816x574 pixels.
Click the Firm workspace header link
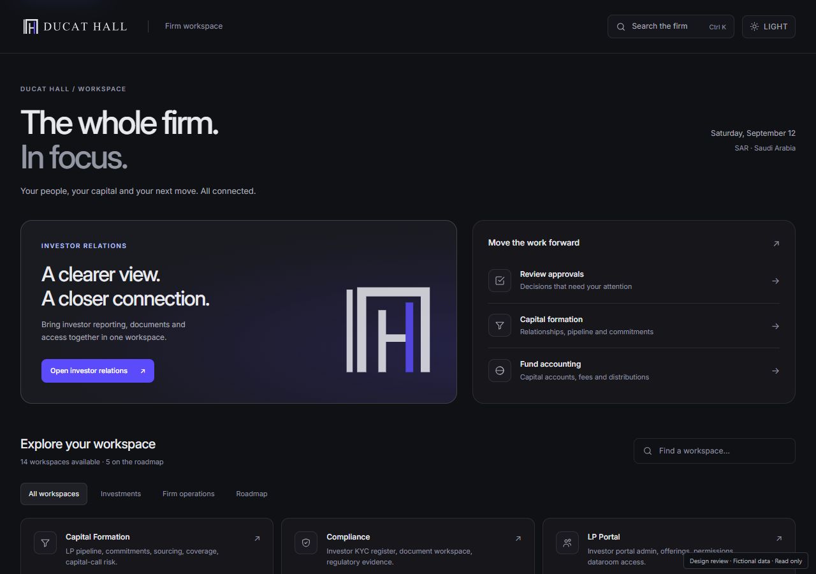194,26
